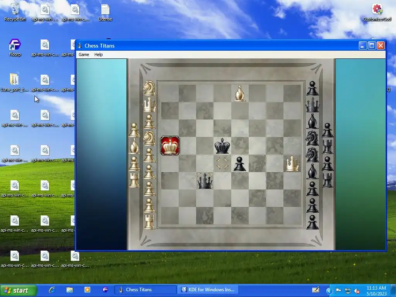Launch Floorp from the quick launch bar
Viewport: 396px width, 297px height.
(x=105, y=290)
